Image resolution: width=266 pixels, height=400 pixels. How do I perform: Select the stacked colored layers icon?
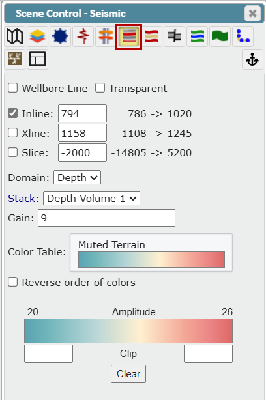point(37,36)
